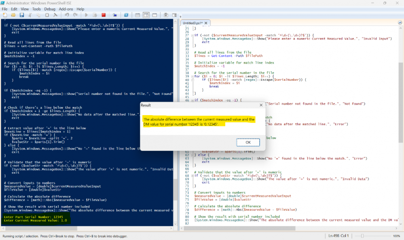Switch to the Untitled3.ps1 tab
The height and width of the screenshot is (240, 404).
[x=192, y=23]
